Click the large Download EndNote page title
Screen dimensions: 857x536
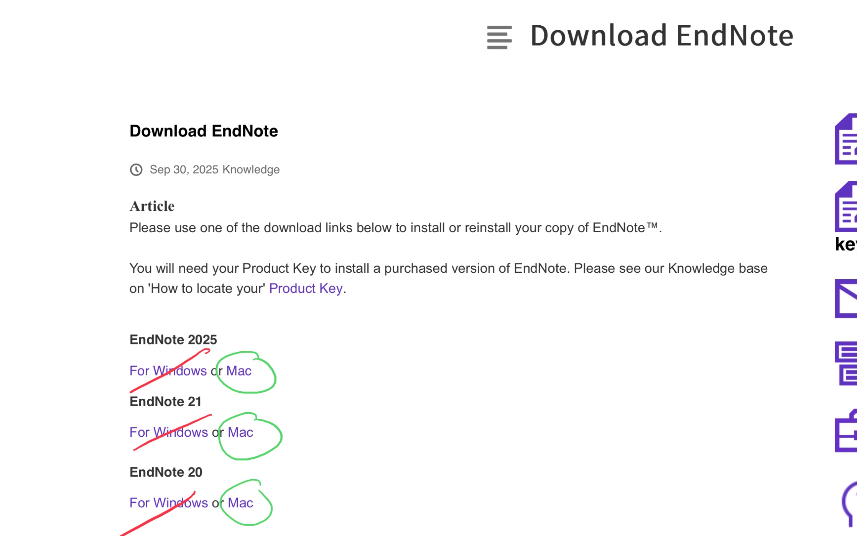(661, 36)
